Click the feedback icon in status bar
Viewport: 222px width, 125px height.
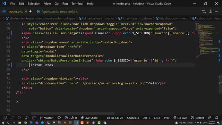(210, 118)
